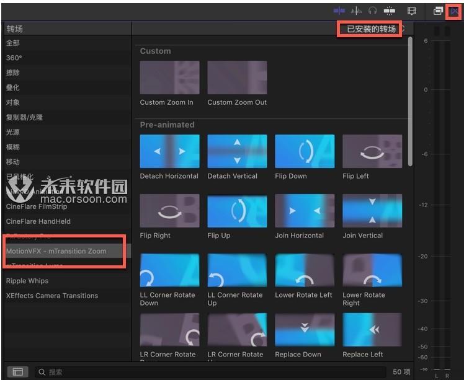The height and width of the screenshot is (380, 464).
Task: Select Flip Left transition thumbnail
Action: [x=372, y=151]
